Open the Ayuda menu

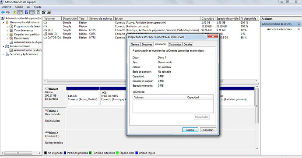(x=38, y=7)
